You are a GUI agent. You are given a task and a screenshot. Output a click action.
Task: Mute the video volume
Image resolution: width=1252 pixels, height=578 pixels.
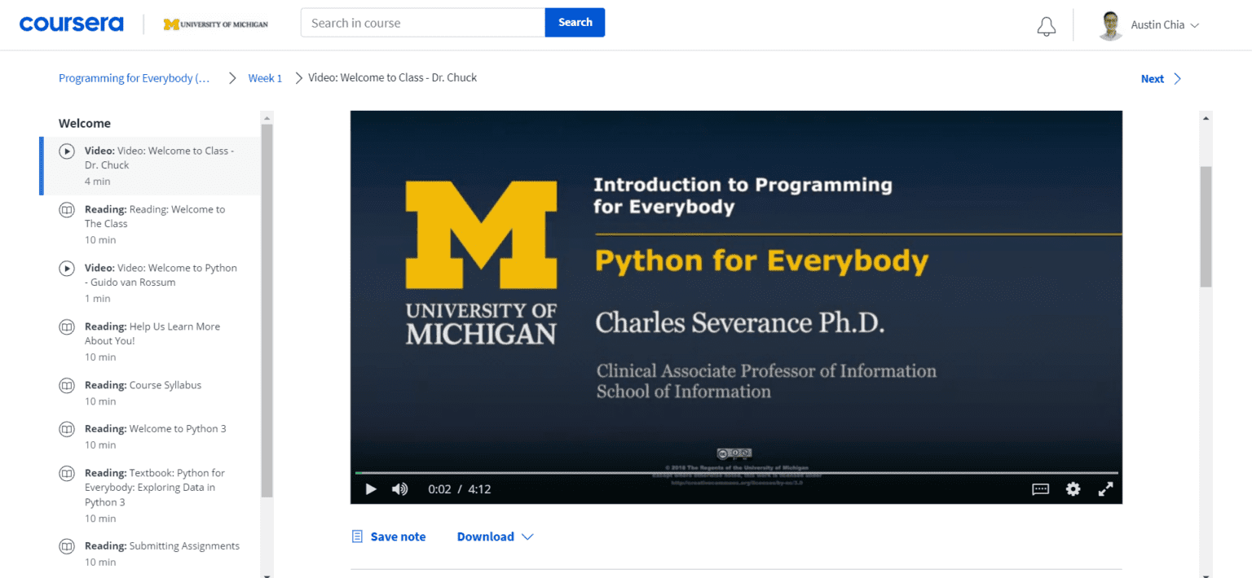point(399,488)
